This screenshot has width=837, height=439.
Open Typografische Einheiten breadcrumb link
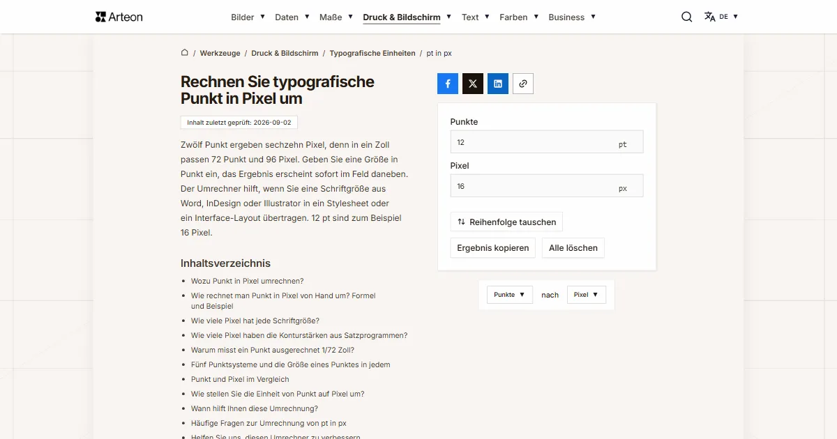point(372,53)
